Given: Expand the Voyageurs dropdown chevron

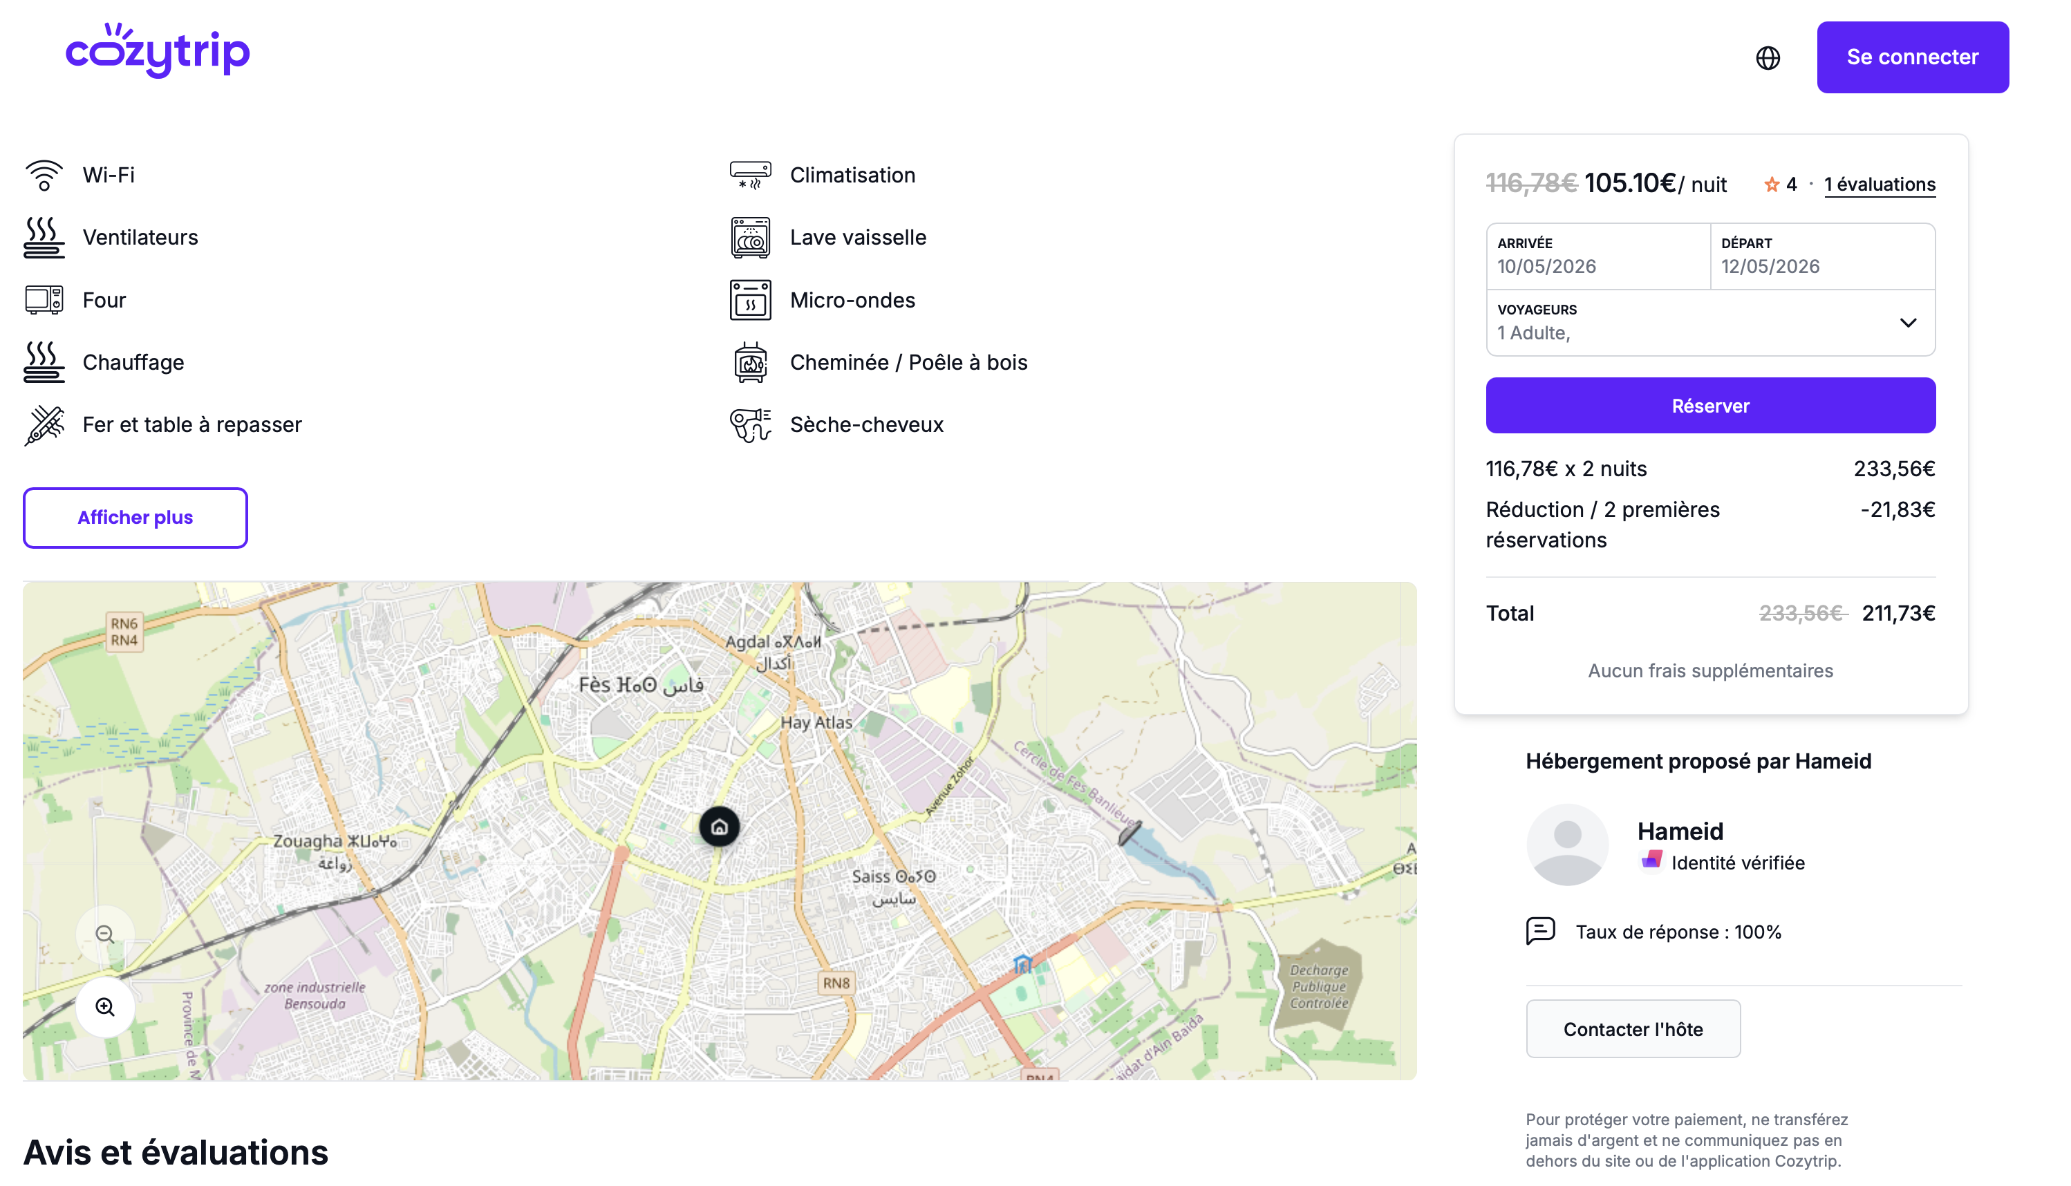Looking at the screenshot, I should 1907,323.
